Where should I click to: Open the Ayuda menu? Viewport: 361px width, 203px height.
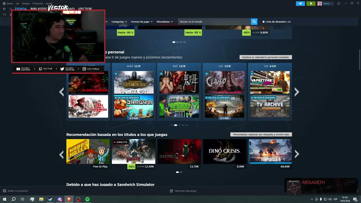point(49,3)
